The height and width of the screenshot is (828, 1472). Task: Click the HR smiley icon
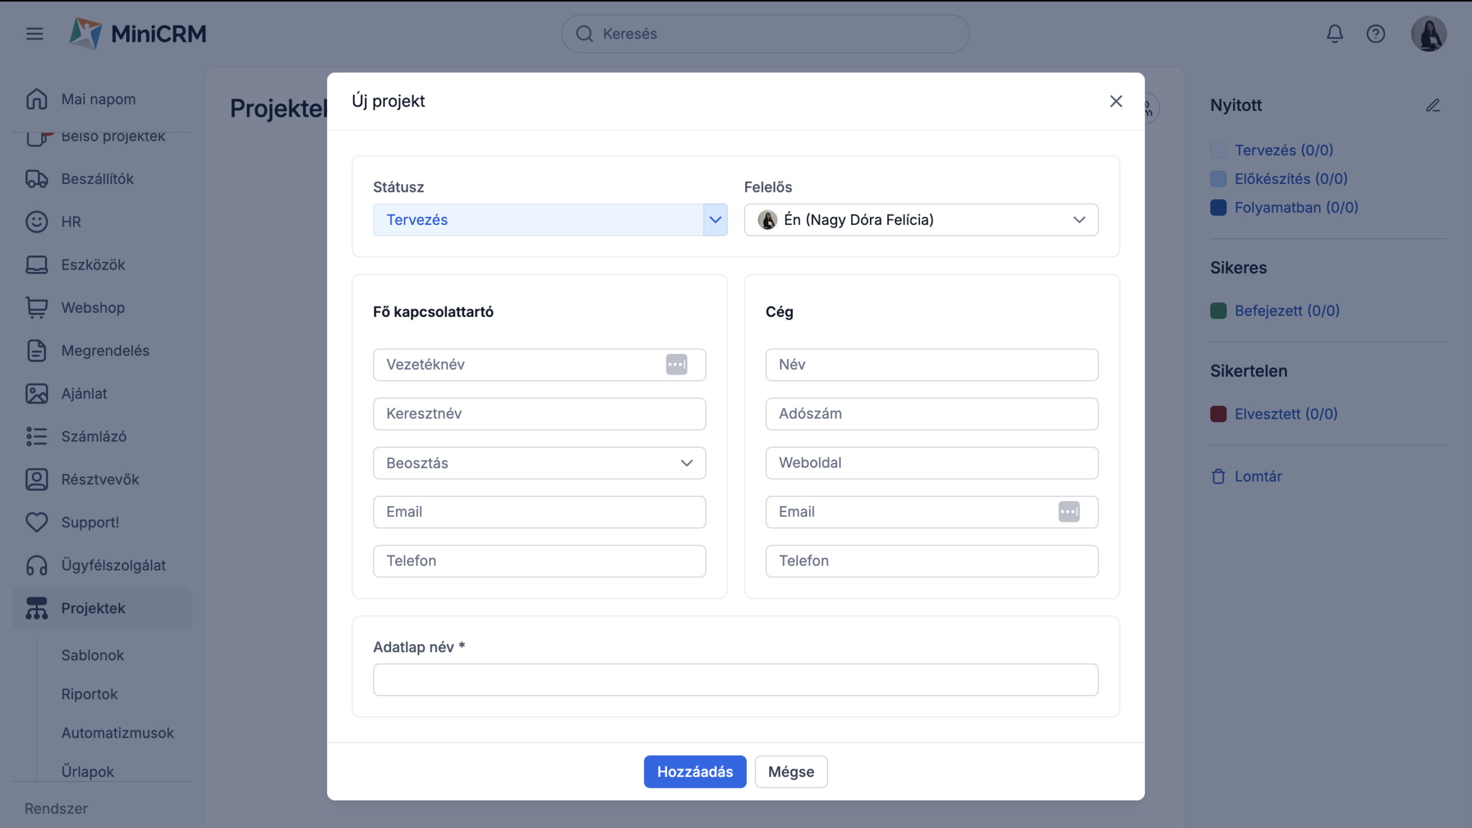[x=37, y=222]
